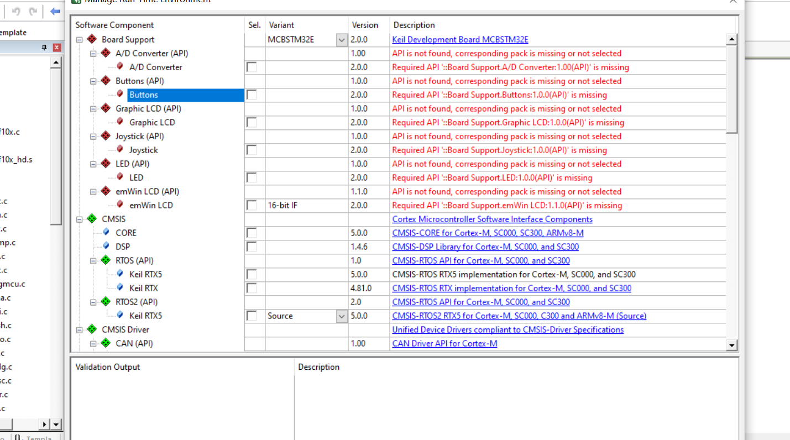
Task: Click the green icon beside CAN (API)
Action: point(106,343)
